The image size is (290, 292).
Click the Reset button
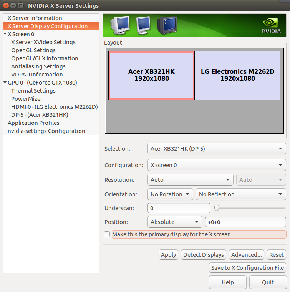(277, 255)
